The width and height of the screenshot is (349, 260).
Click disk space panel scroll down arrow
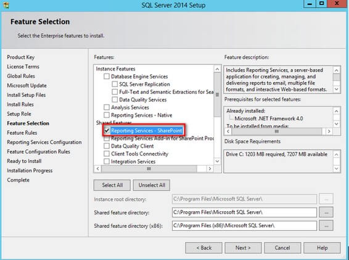pyautogui.click(x=337, y=169)
